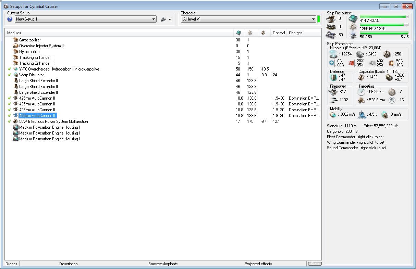416x269 pixels.
Task: Click the kinetic resistance icon showing 40% / 25%
Action: pyautogui.click(x=372, y=63)
